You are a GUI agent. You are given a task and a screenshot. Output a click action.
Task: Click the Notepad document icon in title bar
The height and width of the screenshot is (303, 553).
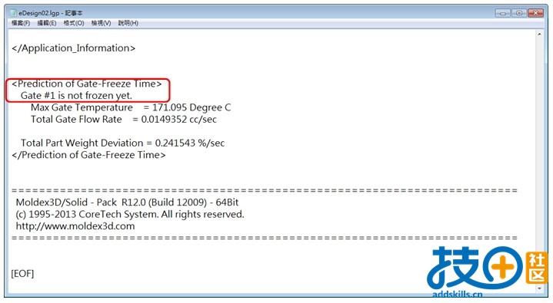pyautogui.click(x=13, y=13)
